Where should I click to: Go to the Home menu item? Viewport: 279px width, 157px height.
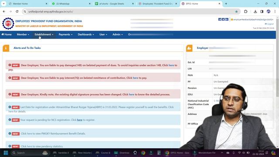tap(7, 34)
